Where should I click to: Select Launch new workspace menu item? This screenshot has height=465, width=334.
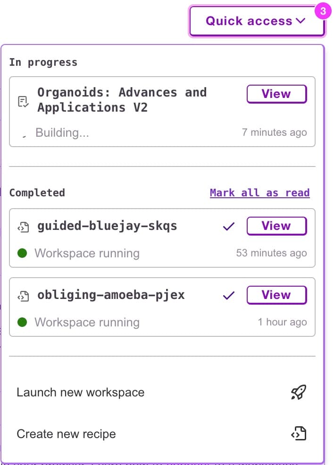pyautogui.click(x=80, y=392)
